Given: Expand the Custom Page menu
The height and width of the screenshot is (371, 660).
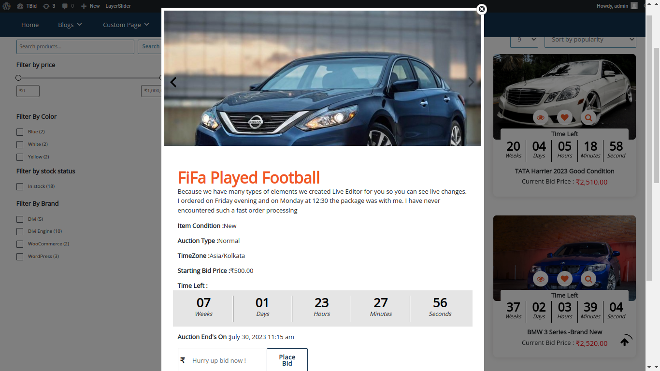Looking at the screenshot, I should [126, 25].
